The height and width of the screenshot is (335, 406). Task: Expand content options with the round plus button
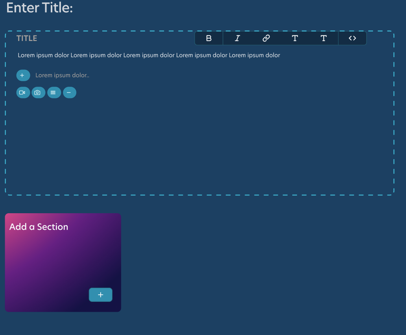click(x=23, y=75)
